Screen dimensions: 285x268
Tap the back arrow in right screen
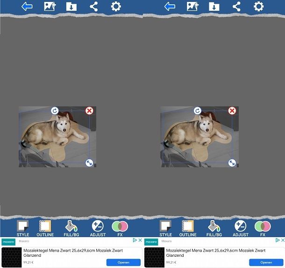click(x=170, y=7)
